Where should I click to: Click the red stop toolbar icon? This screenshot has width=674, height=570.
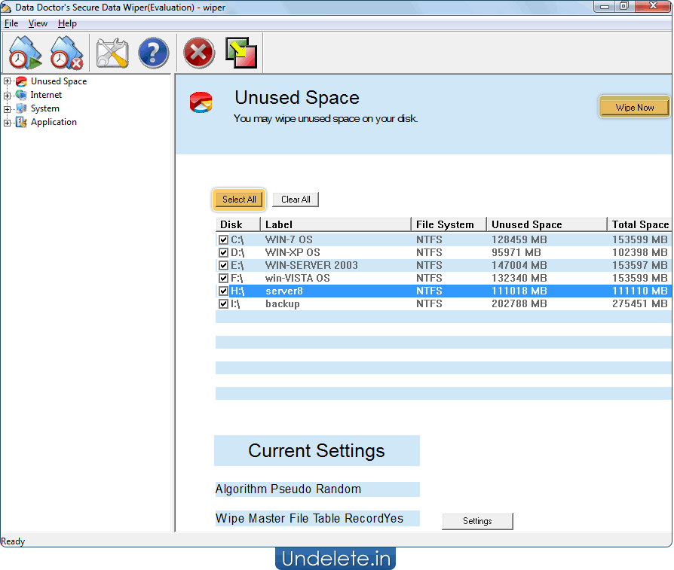(x=198, y=53)
